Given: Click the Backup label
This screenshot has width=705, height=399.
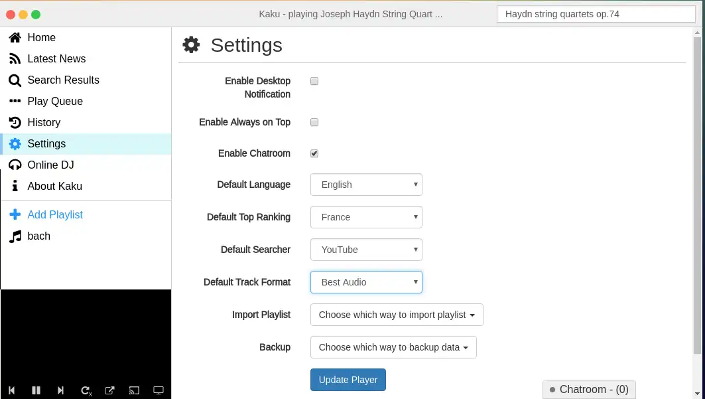Looking at the screenshot, I should point(275,347).
